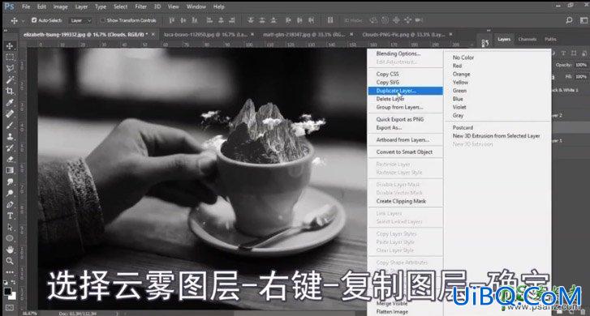Open the workspace switcher icon at top right
Viewport: 590px width, 316px height.
click(584, 20)
